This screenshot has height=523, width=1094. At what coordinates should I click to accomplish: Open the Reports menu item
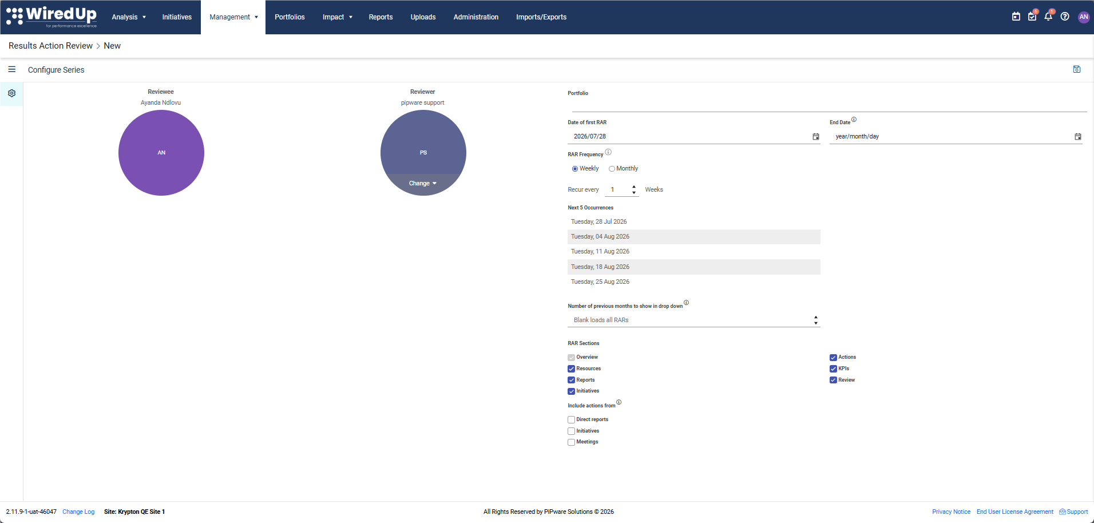(x=380, y=17)
